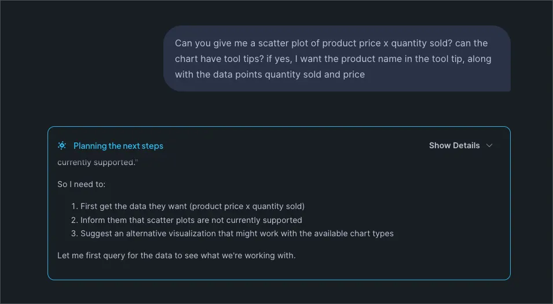Click the number 1 list marker

pos(74,206)
